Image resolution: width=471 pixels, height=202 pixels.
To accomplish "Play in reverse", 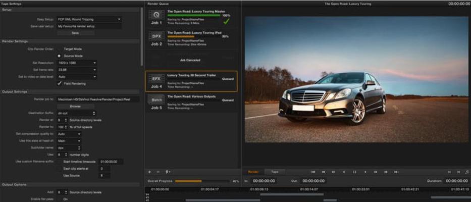I will (x=344, y=172).
